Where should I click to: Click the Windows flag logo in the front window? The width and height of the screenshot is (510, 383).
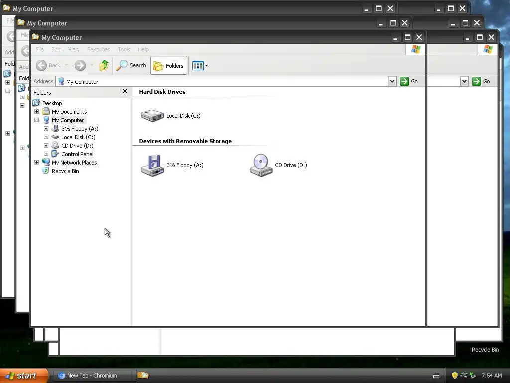point(416,49)
